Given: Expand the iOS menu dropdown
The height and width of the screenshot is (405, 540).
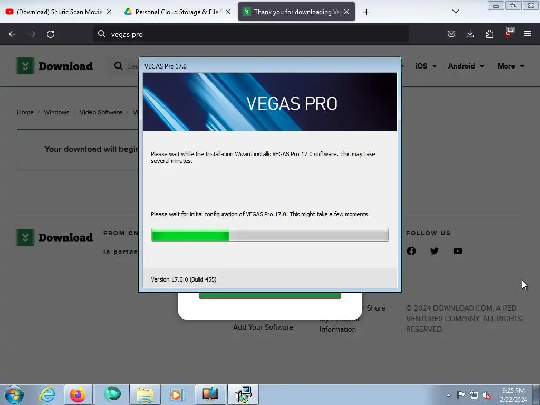Looking at the screenshot, I should (426, 66).
